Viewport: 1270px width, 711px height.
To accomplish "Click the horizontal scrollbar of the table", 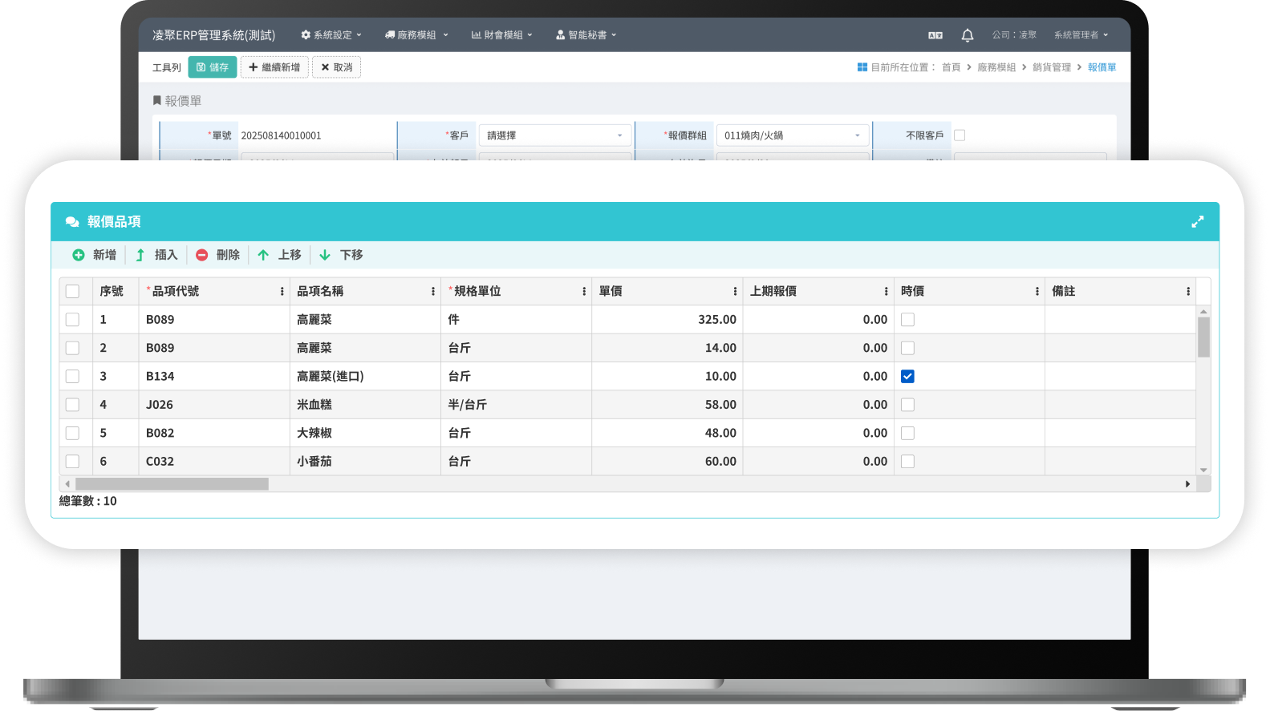I will [172, 484].
